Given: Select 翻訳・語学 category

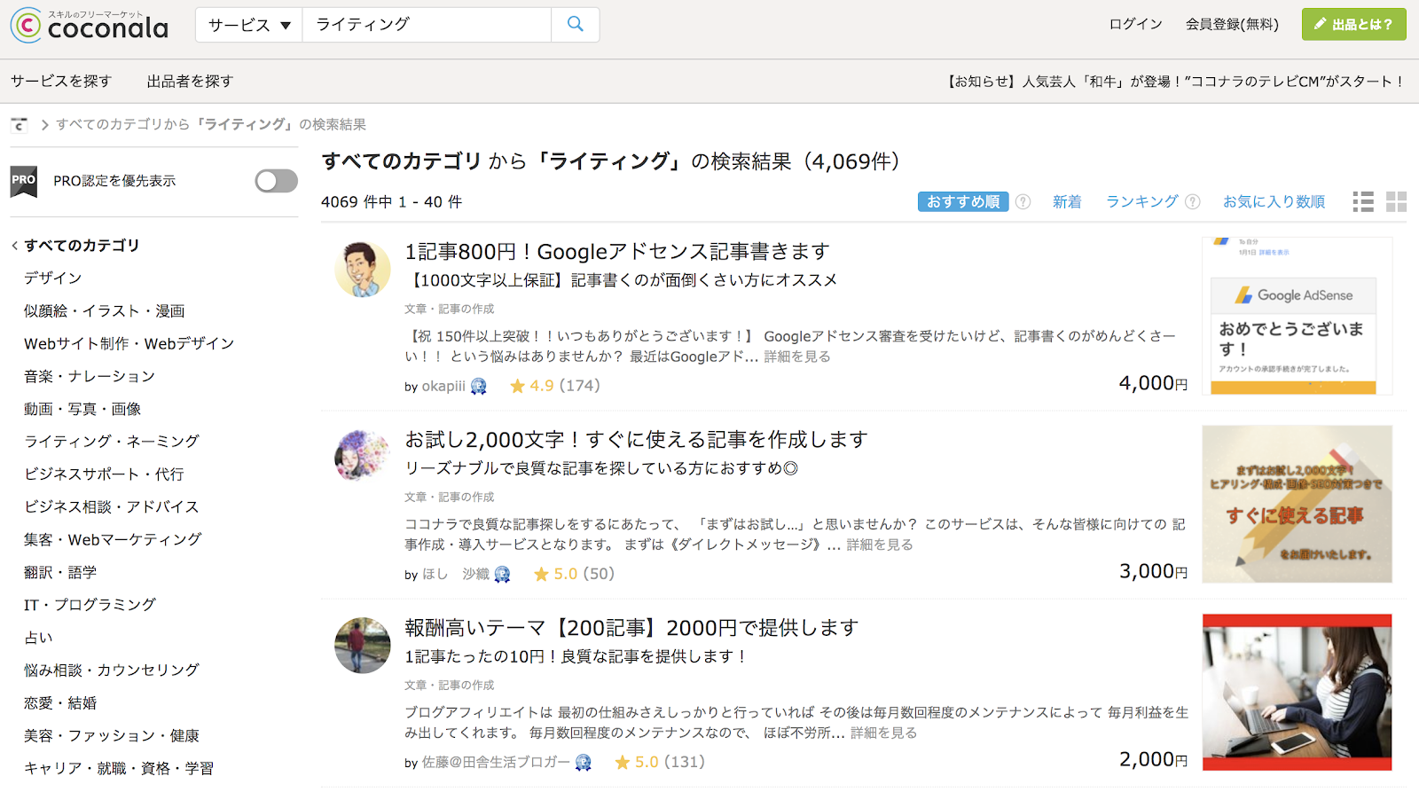Looking at the screenshot, I should 60,573.
